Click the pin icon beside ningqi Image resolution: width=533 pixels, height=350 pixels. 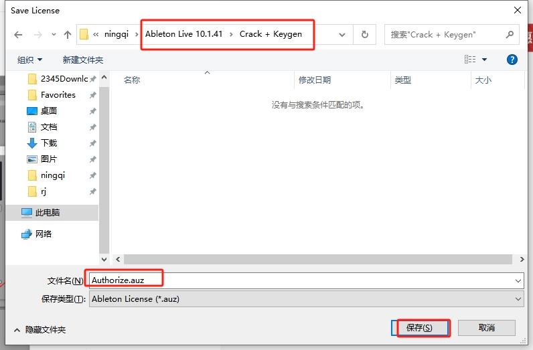pyautogui.click(x=92, y=176)
